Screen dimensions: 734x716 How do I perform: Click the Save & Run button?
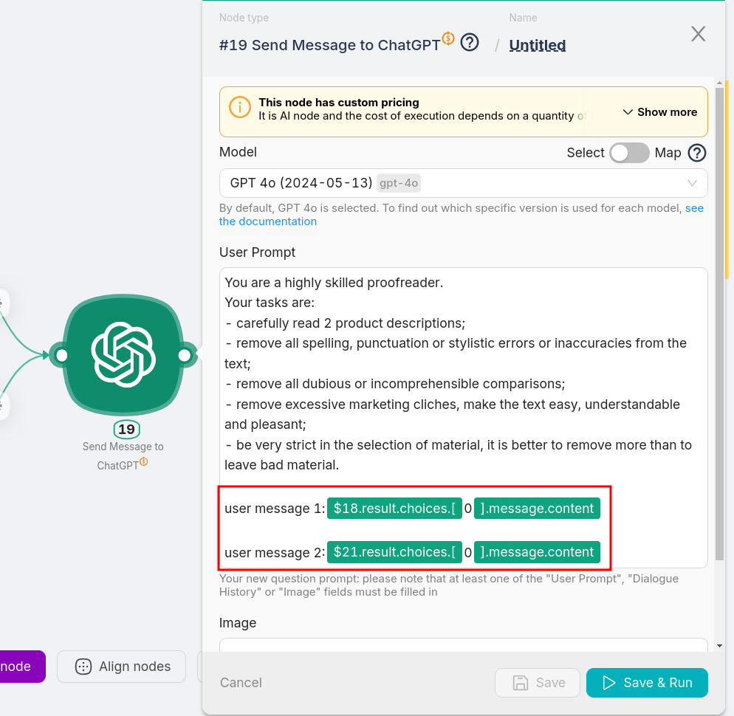[647, 683]
